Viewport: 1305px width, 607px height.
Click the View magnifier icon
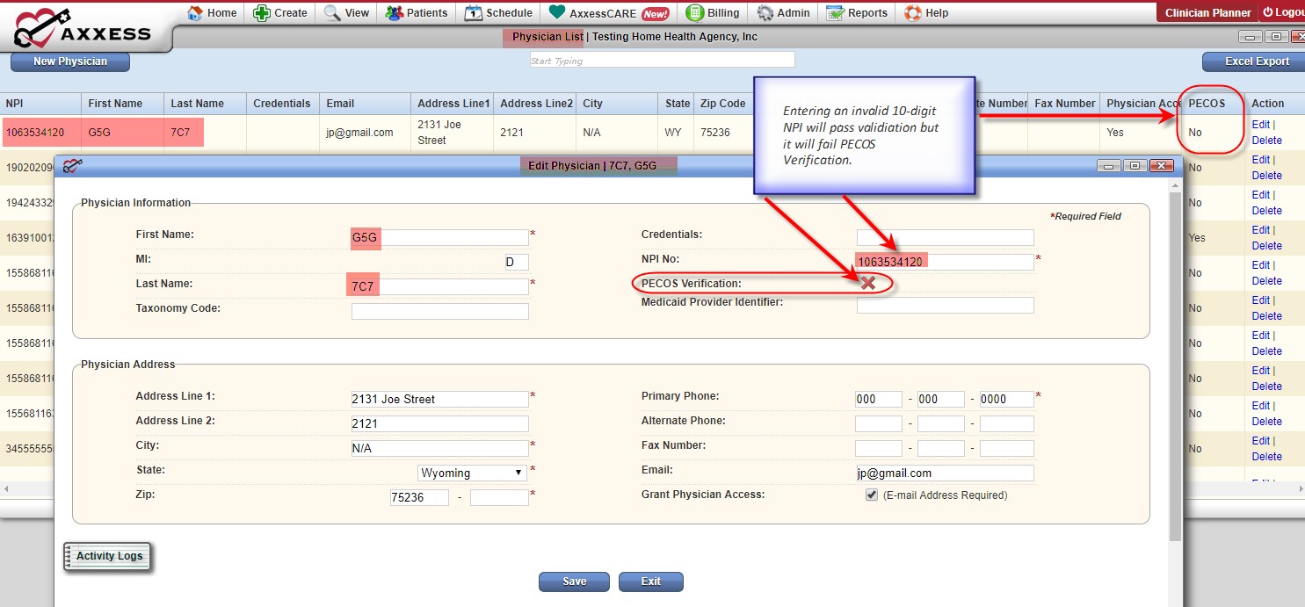point(332,13)
